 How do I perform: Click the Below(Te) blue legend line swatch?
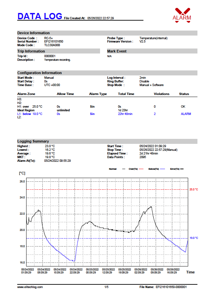162,169
